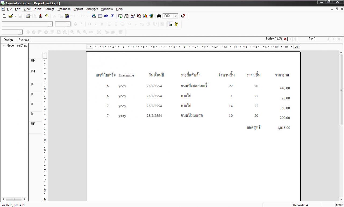Click the Print report icon
344x207 pixels.
point(28,16)
